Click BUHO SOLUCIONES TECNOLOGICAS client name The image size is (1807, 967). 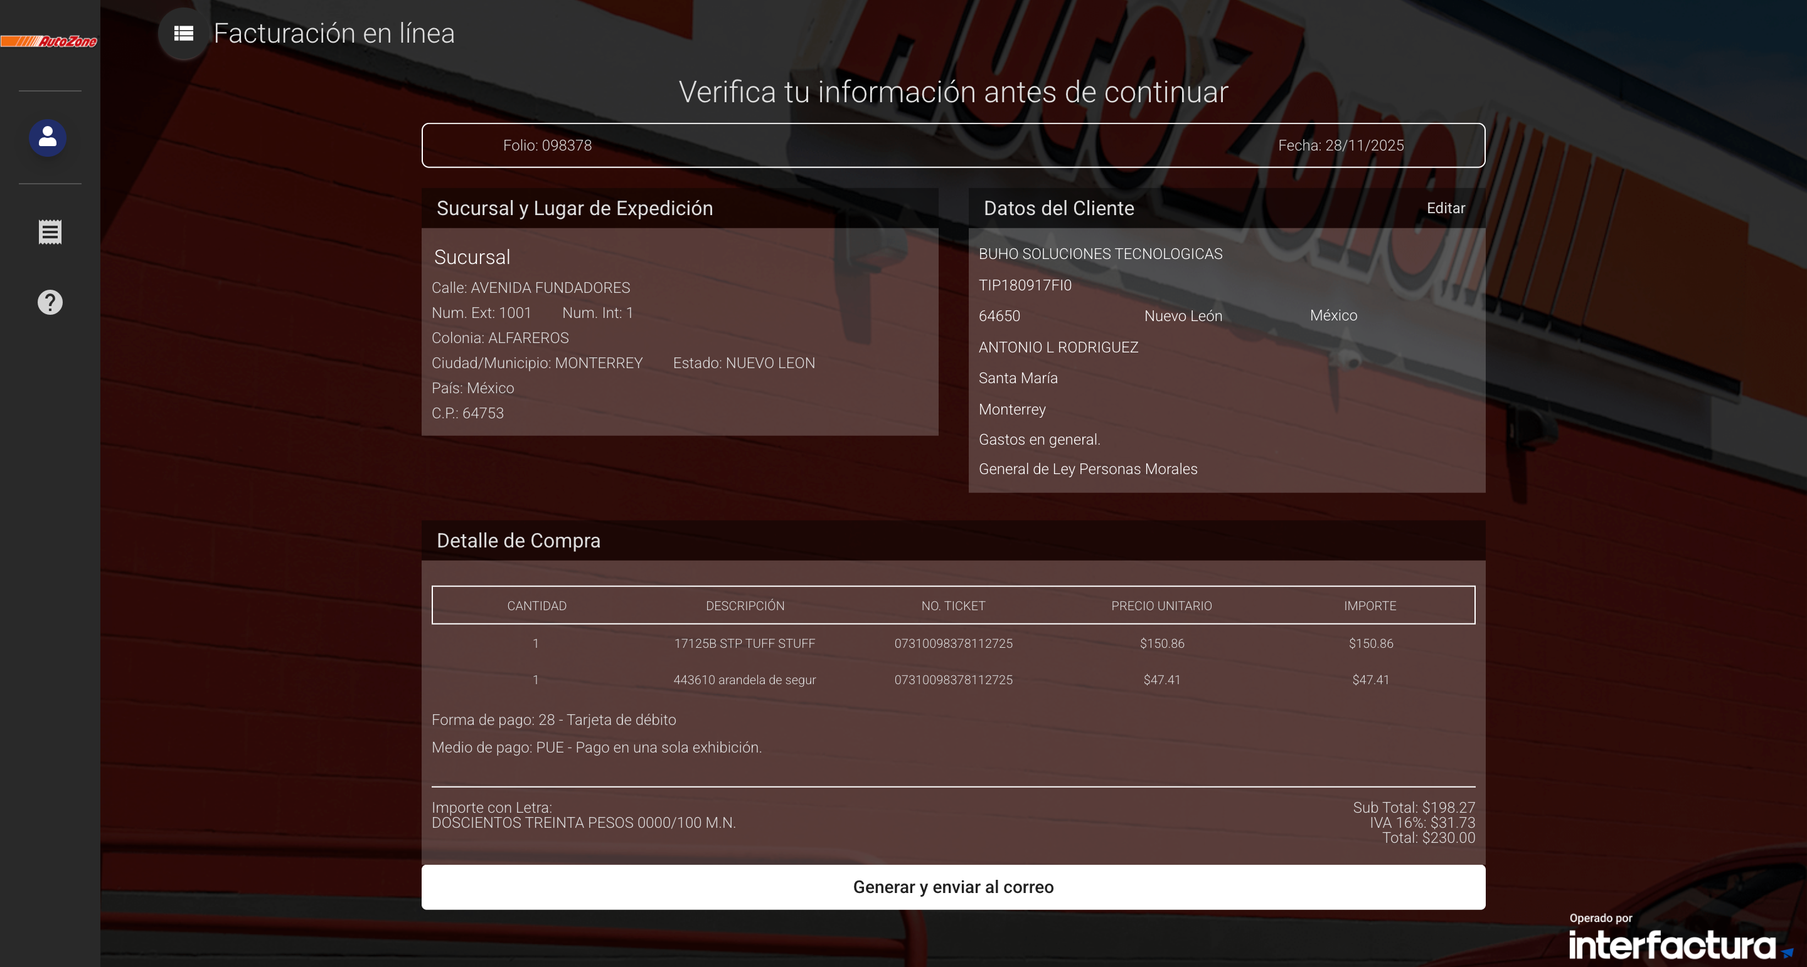click(1100, 254)
